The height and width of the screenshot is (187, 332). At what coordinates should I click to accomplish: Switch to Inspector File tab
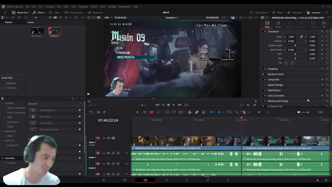(324, 25)
